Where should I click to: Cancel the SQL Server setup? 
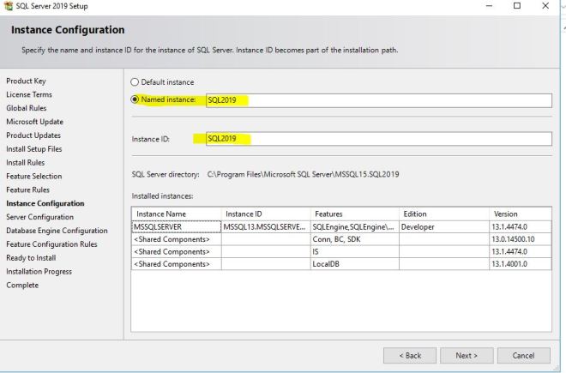[x=523, y=355]
